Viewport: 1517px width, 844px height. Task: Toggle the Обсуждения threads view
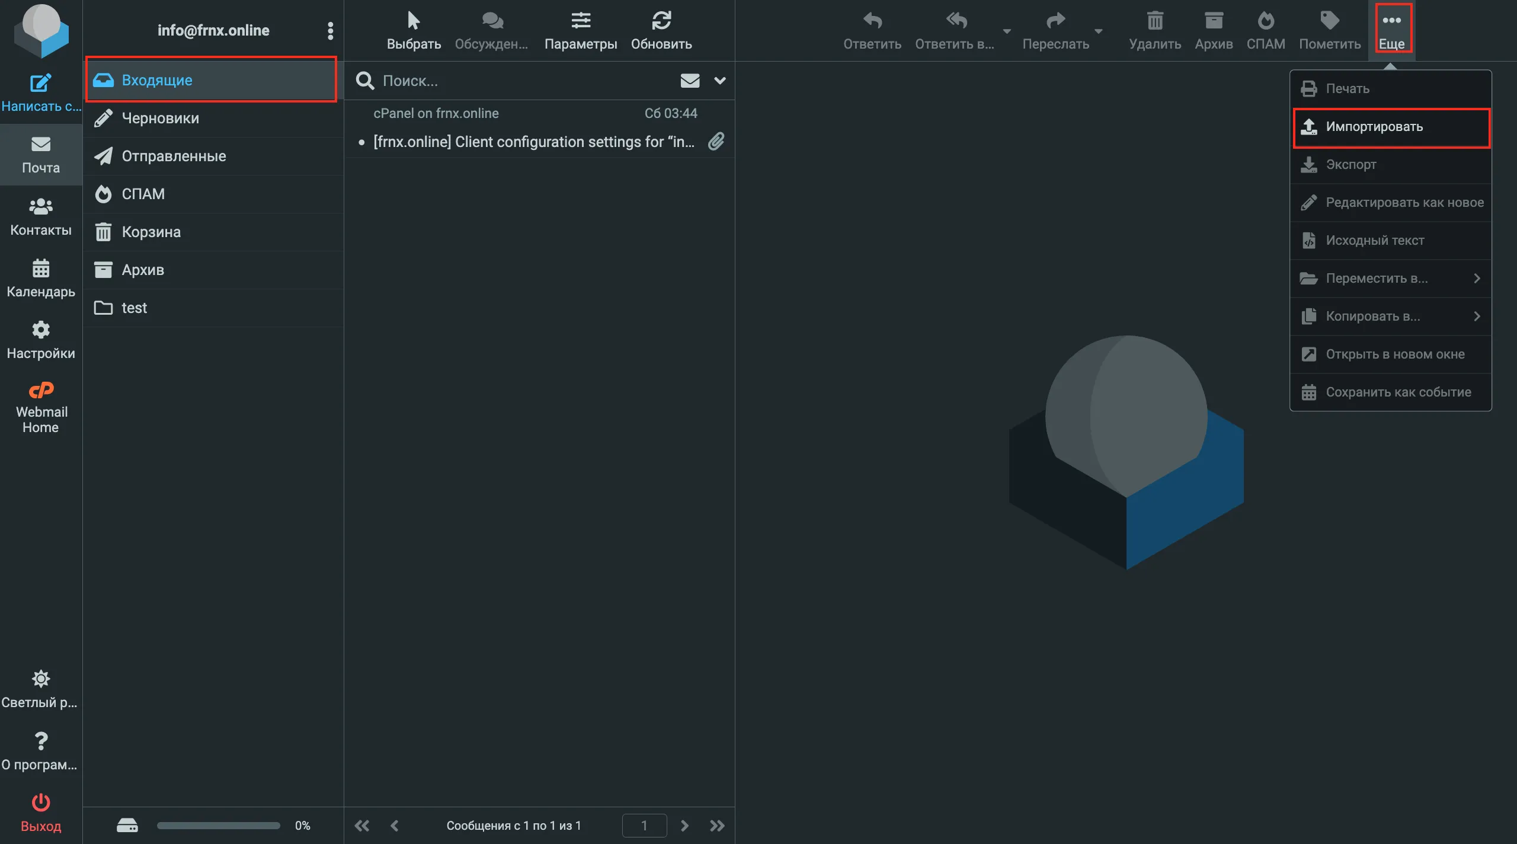point(491,30)
